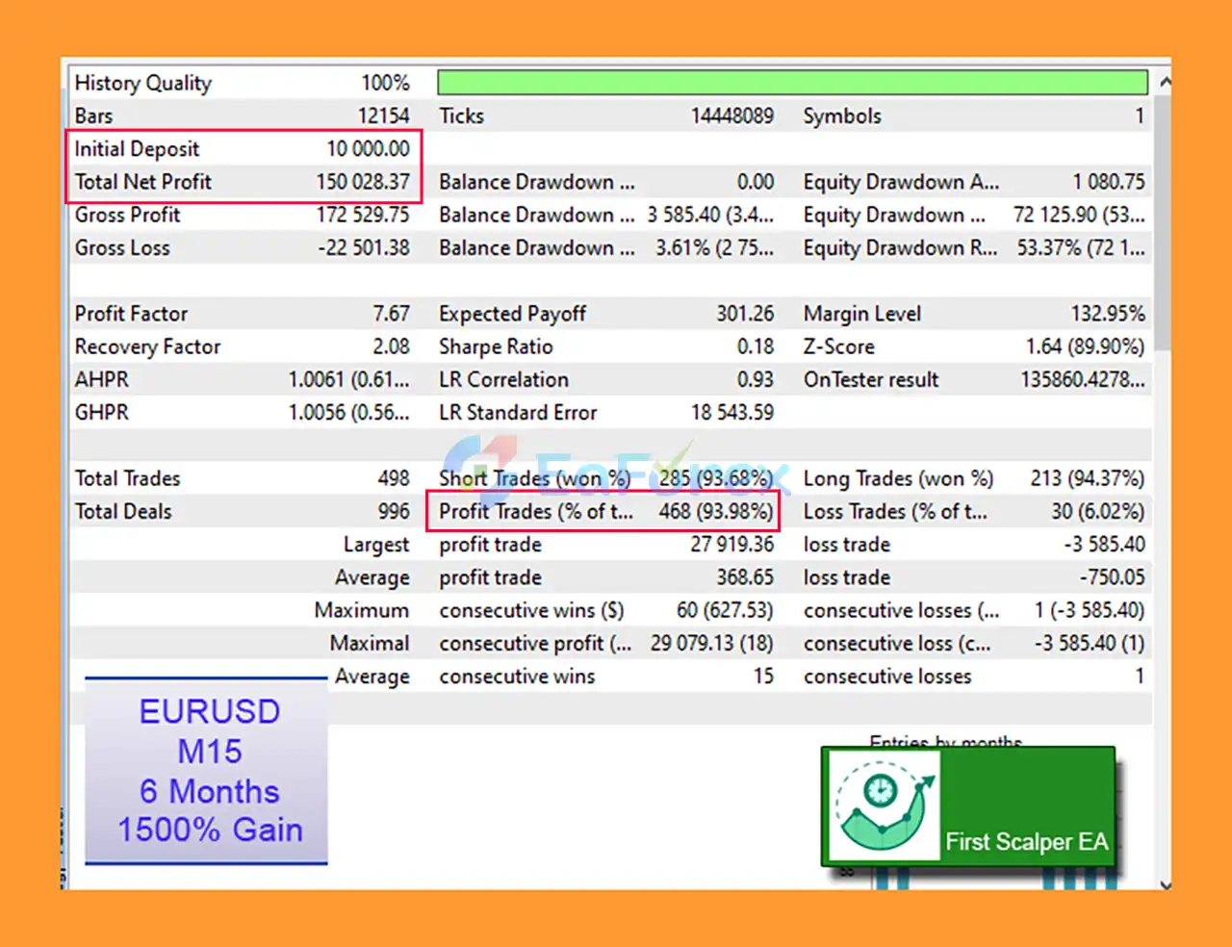Click the scrollbar down arrow
The width and height of the screenshot is (1232, 947).
coord(1165,883)
